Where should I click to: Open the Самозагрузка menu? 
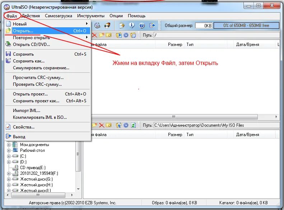pyautogui.click(x=58, y=16)
